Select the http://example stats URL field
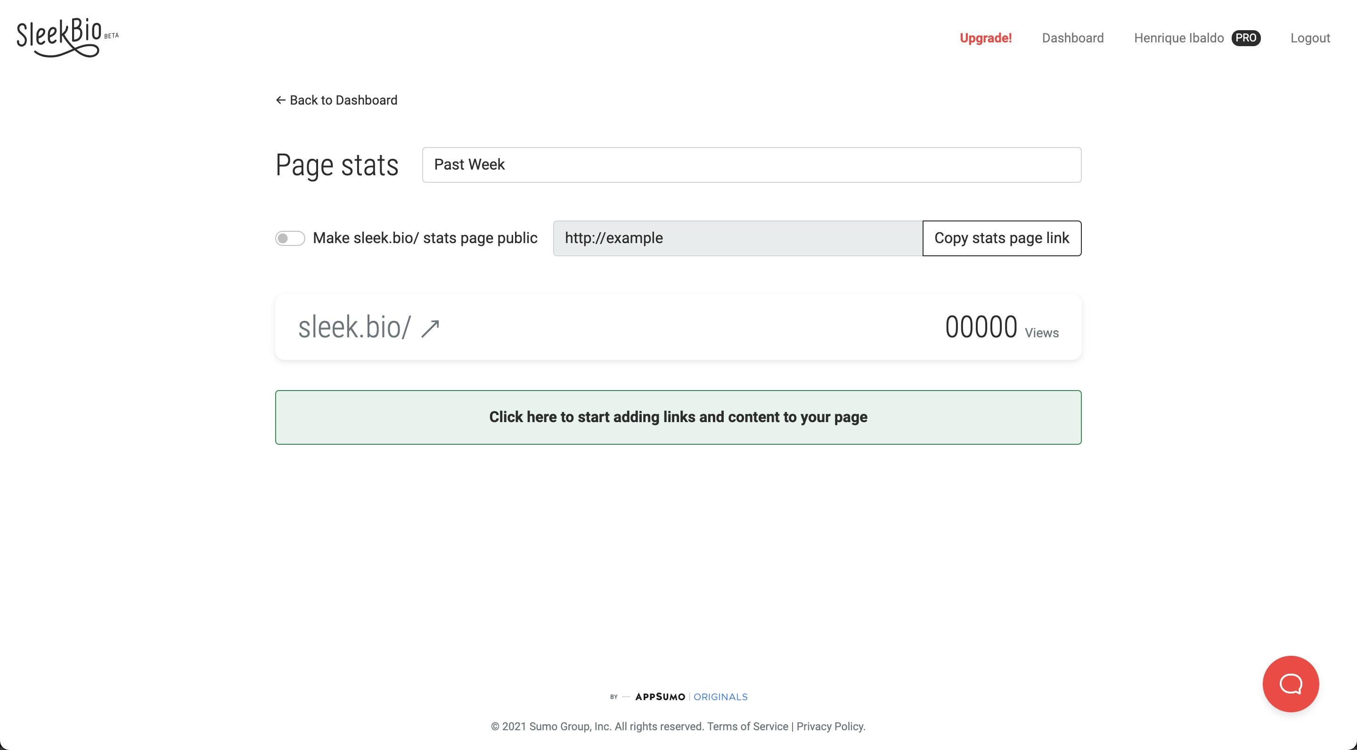1357x750 pixels. [x=737, y=238]
